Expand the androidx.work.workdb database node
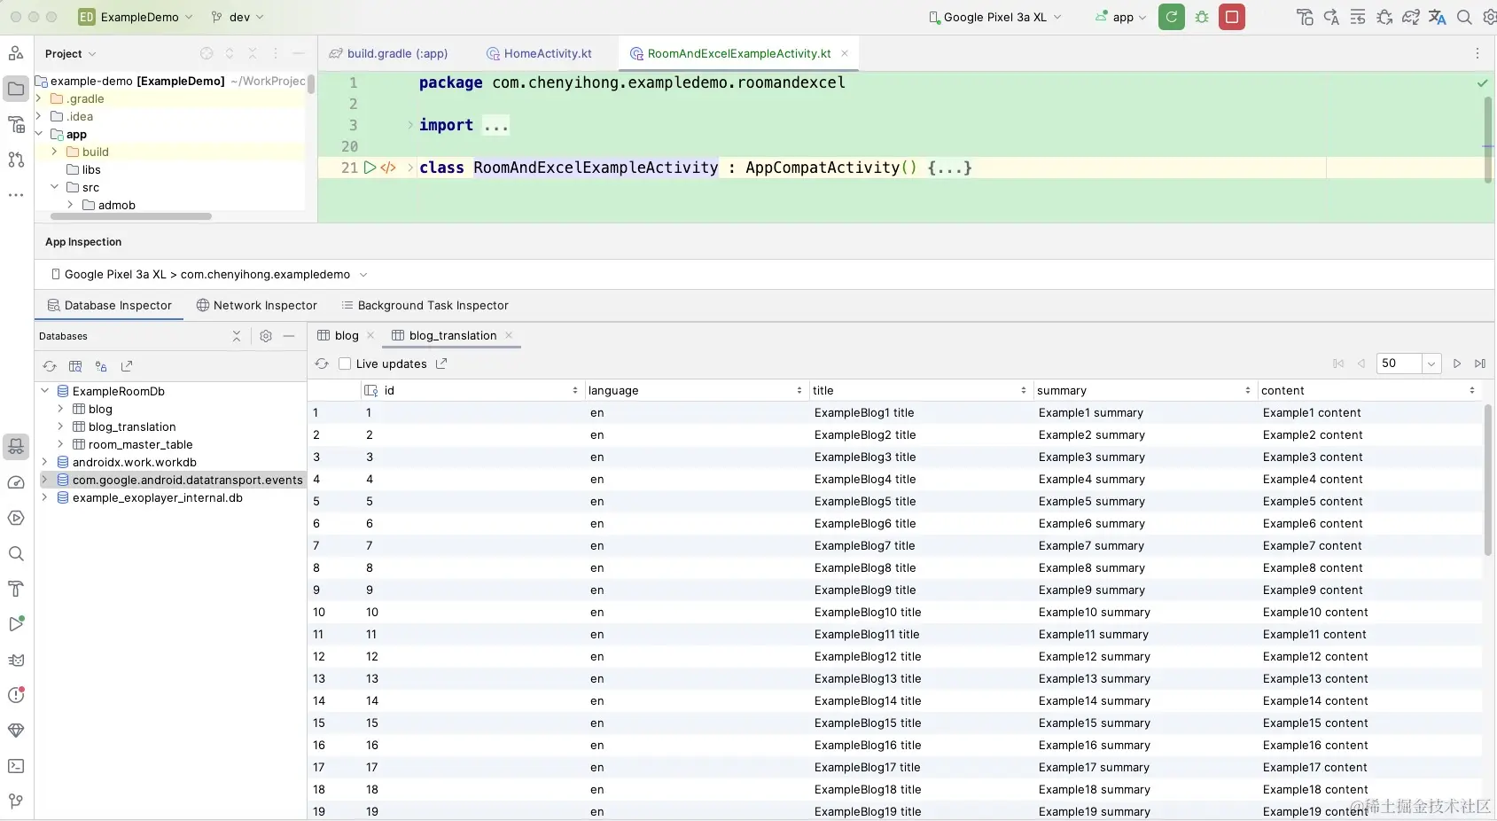1497x821 pixels. tap(44, 462)
